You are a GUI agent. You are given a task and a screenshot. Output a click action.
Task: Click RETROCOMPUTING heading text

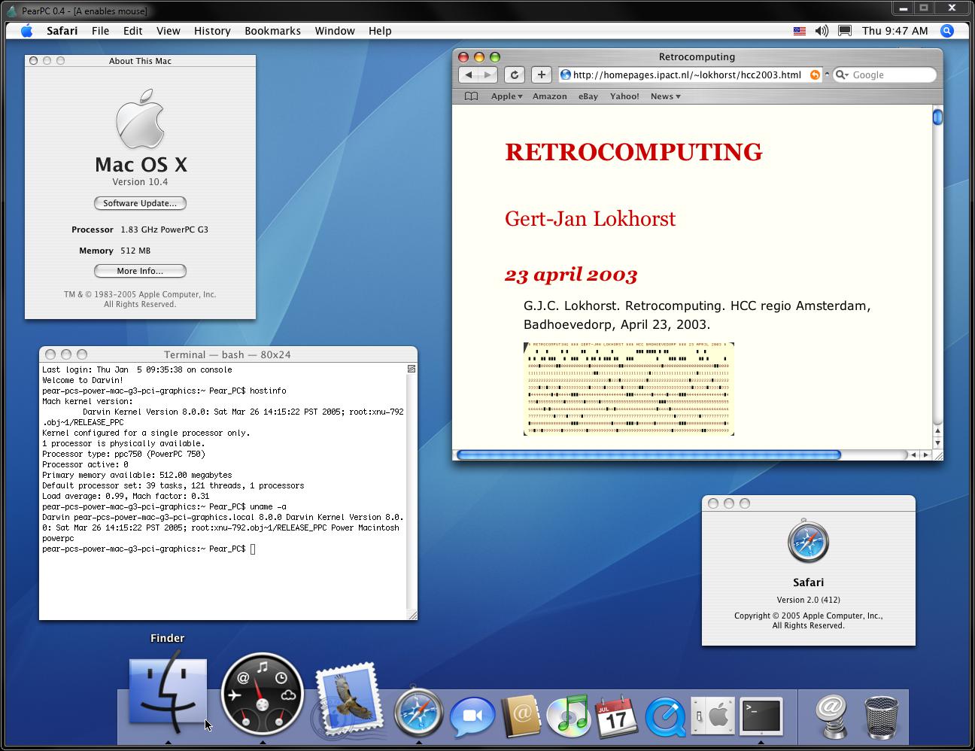tap(633, 152)
